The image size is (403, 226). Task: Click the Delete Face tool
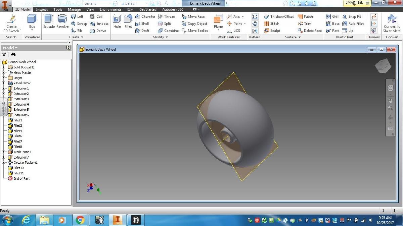pyautogui.click(x=310, y=31)
